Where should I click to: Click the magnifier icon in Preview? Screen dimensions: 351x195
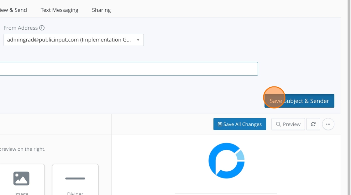278,124
